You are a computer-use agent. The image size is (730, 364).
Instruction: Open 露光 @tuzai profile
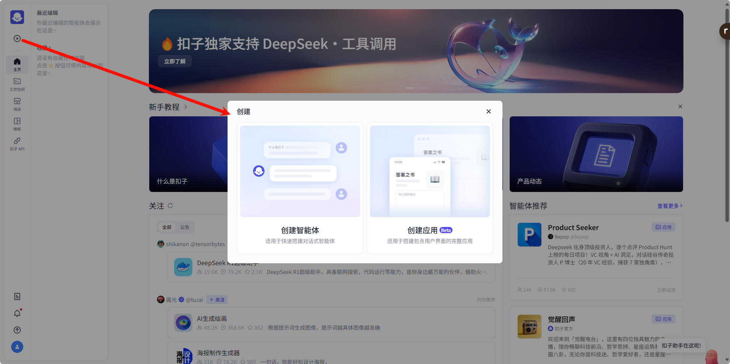180,300
